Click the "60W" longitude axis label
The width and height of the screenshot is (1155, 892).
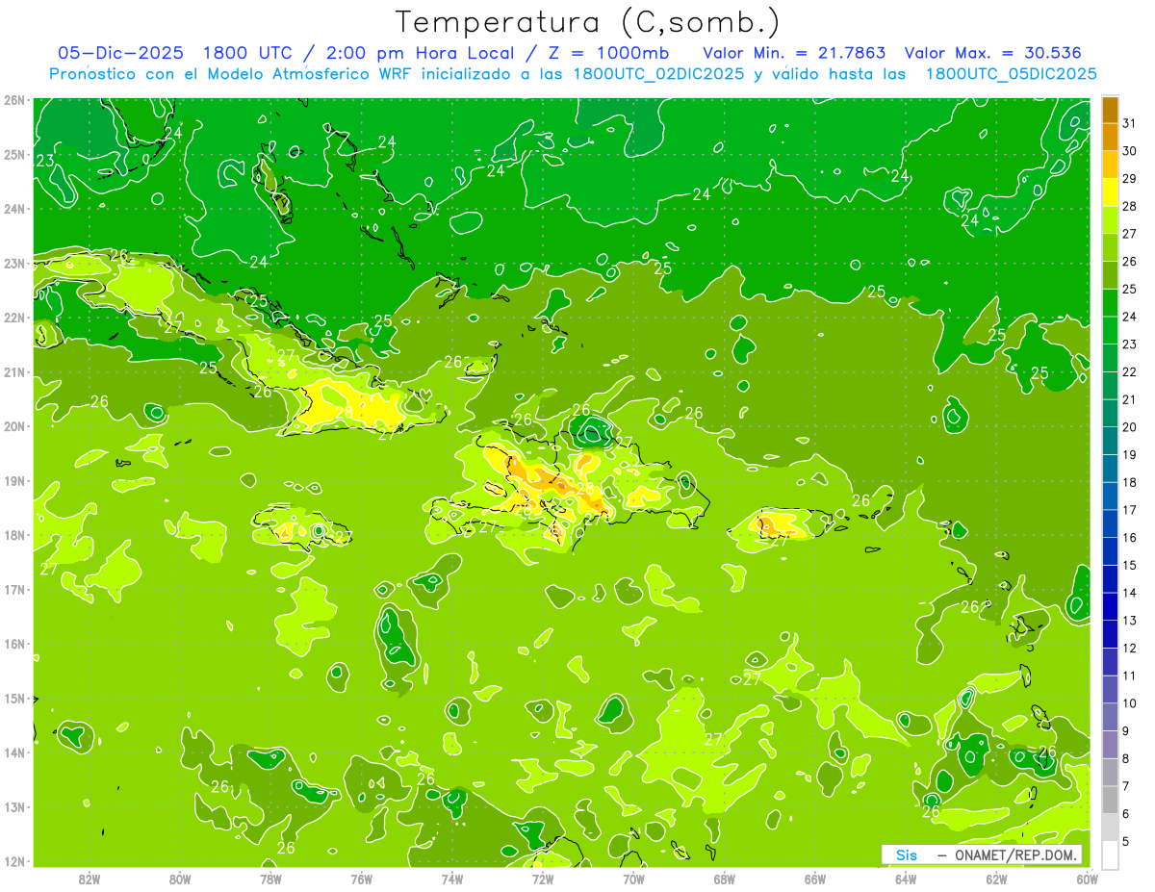(1087, 879)
